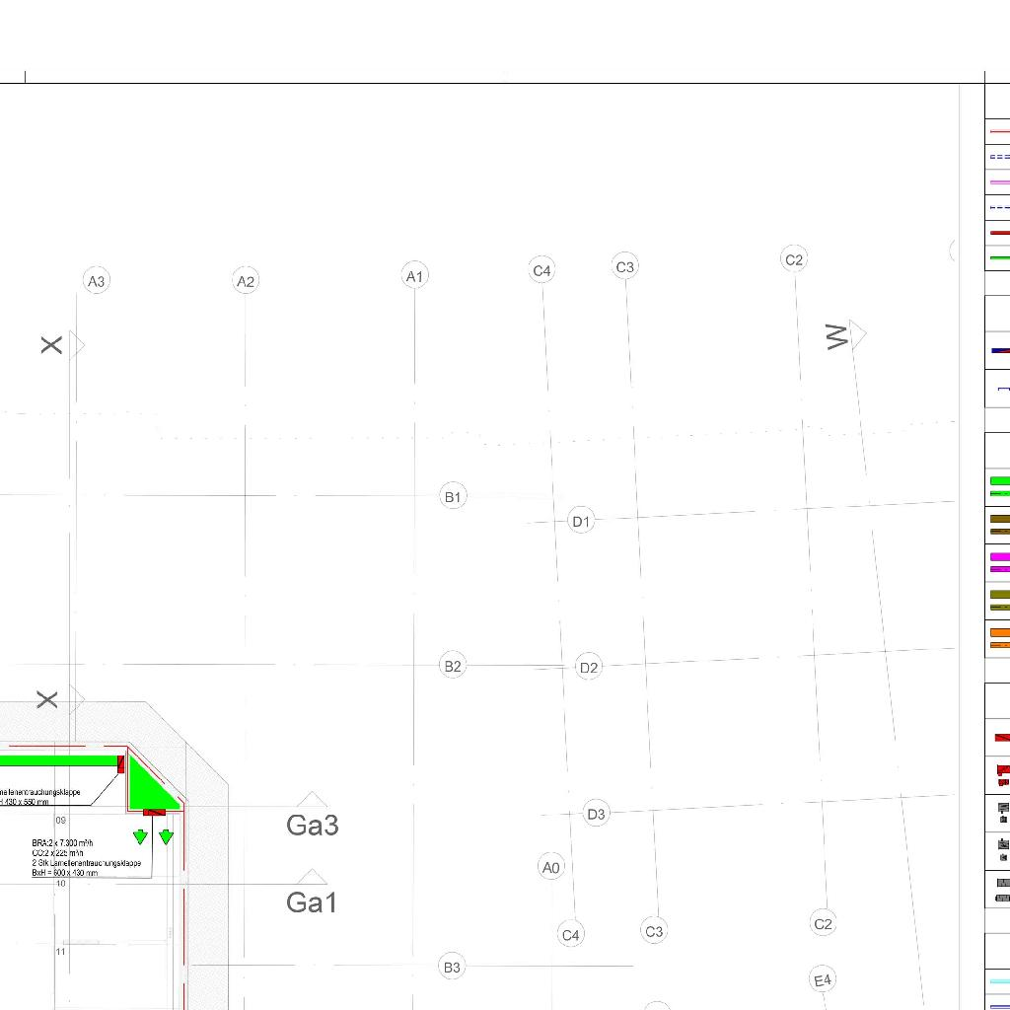
Task: Select the A0 grid axis bubble
Action: click(551, 867)
